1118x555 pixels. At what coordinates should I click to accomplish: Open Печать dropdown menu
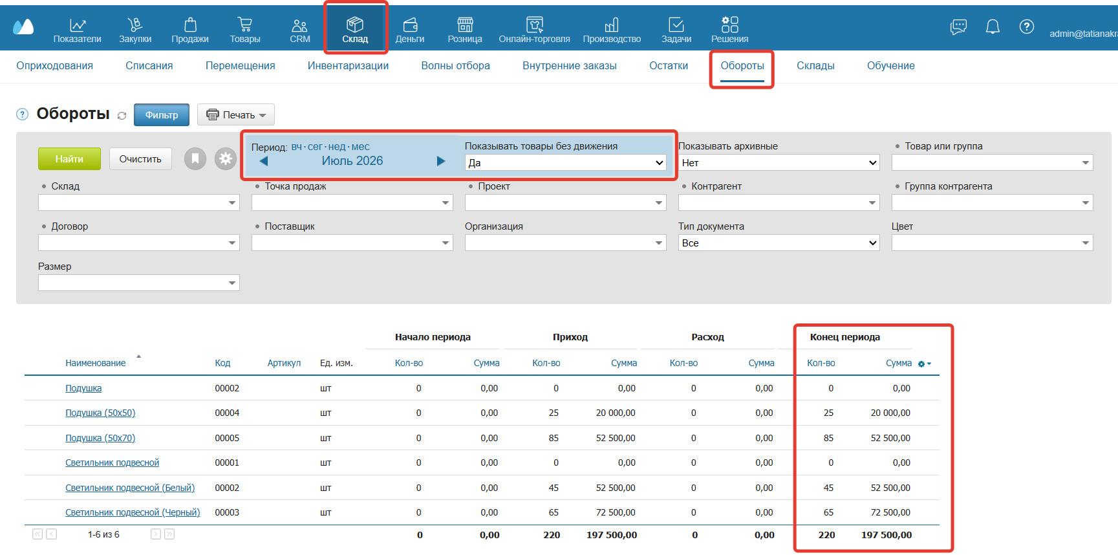(x=236, y=114)
